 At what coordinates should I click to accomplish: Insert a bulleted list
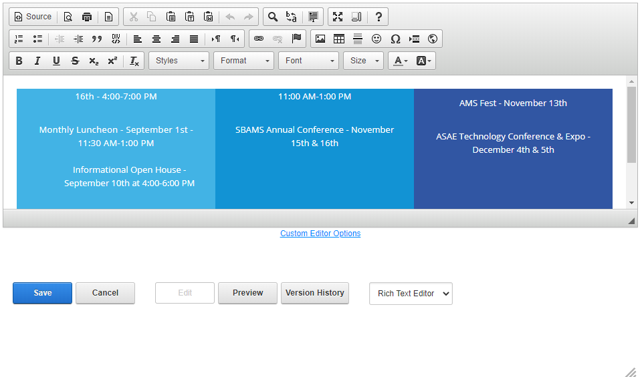click(x=37, y=39)
